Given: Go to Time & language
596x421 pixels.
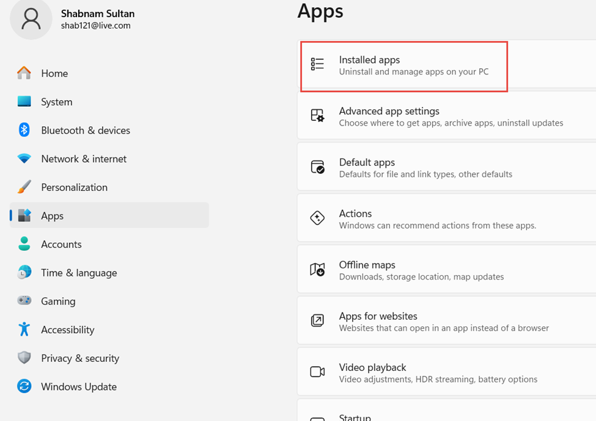Looking at the screenshot, I should (x=109, y=272).
